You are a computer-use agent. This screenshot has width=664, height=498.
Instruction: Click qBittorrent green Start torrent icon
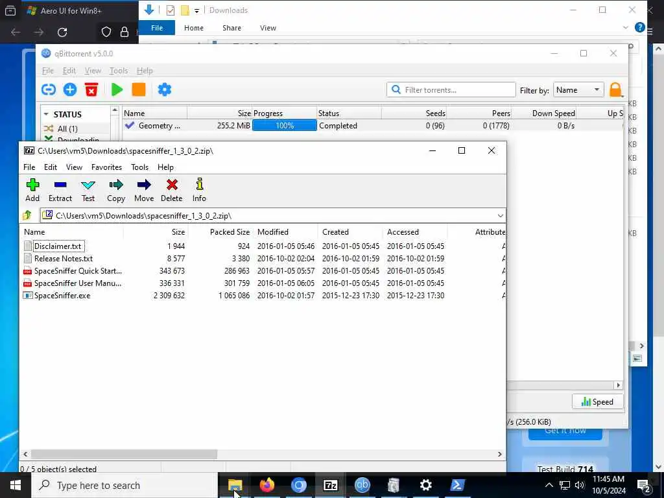(117, 89)
